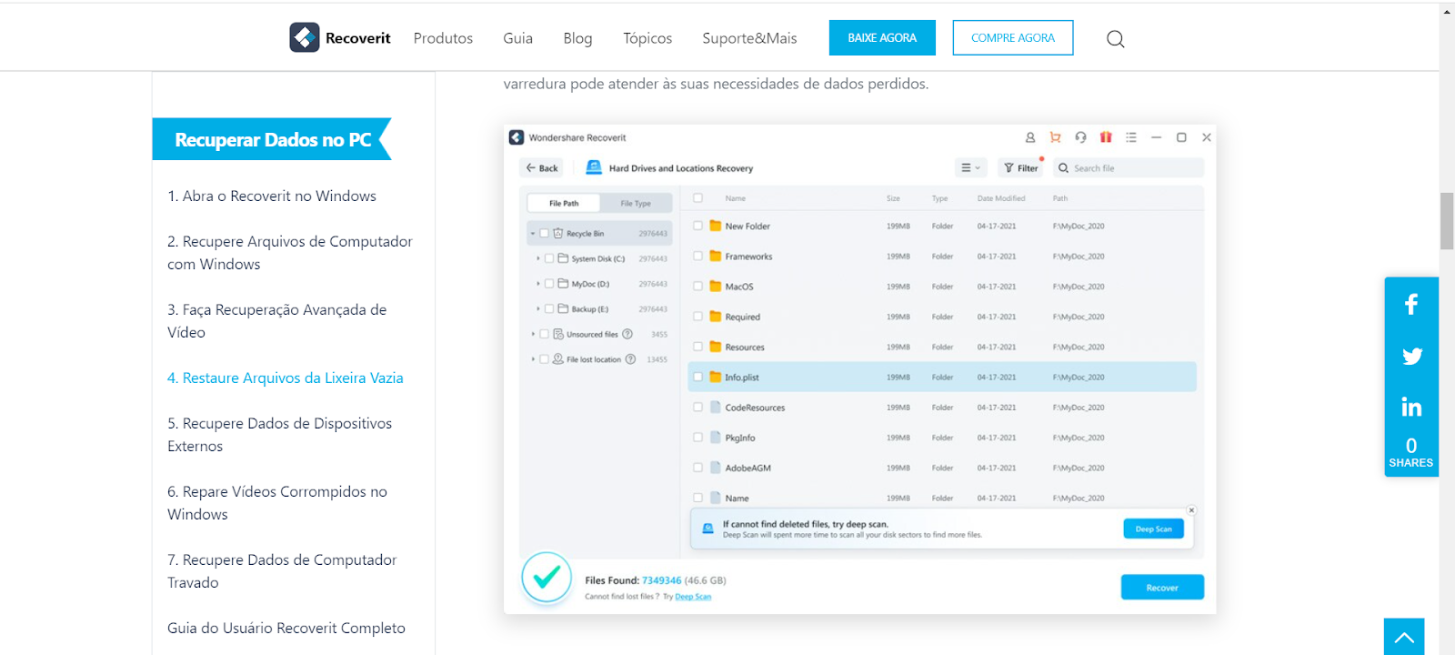
Task: Switch to the File Type tab
Action: tap(636, 203)
